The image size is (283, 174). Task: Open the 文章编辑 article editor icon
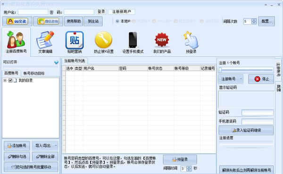[45, 42]
